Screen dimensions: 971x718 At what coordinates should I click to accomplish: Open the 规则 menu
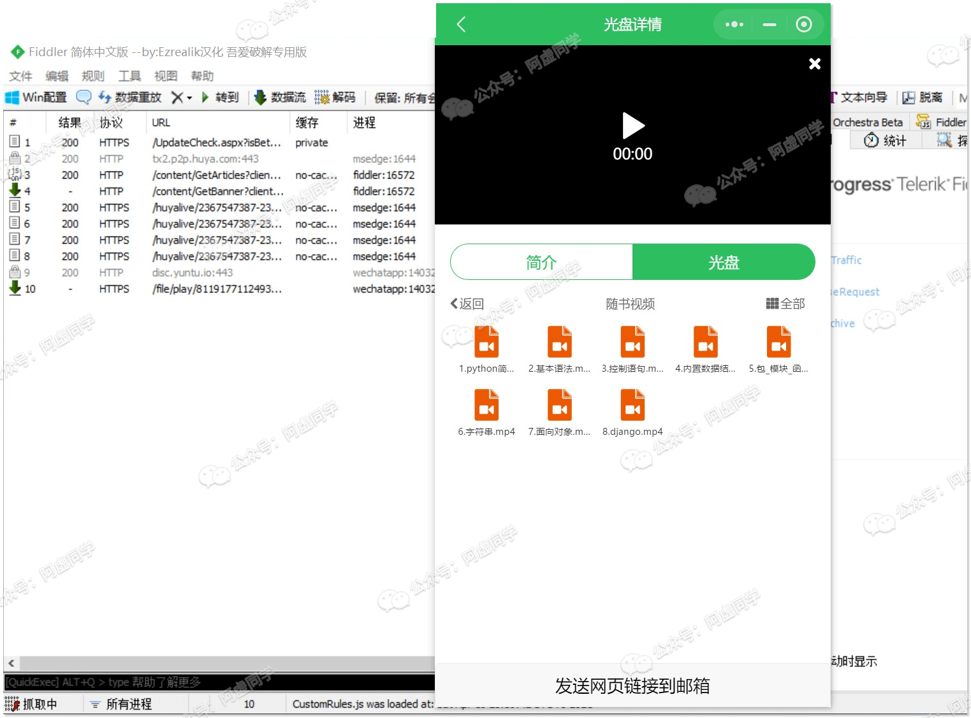click(93, 76)
